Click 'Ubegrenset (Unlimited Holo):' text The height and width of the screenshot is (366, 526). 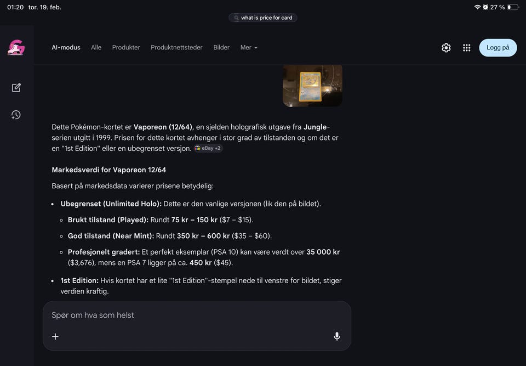click(111, 204)
